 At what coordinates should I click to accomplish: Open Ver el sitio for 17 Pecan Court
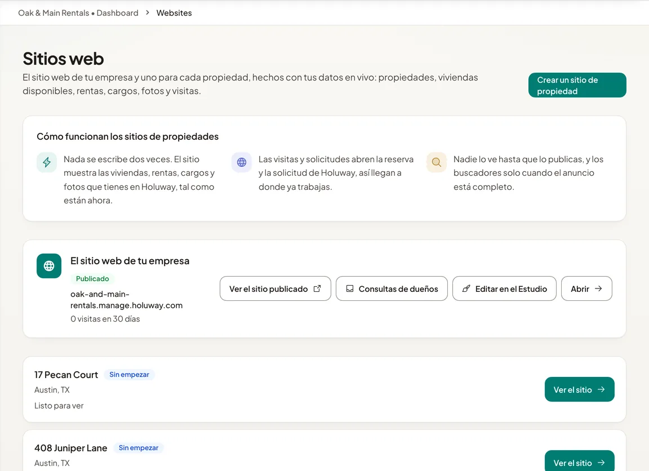coord(580,389)
